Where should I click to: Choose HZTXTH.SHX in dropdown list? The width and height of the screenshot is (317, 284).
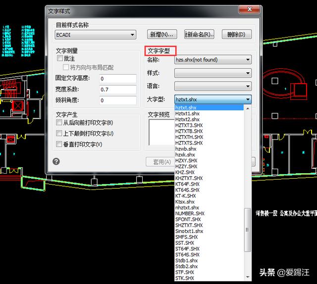point(209,137)
